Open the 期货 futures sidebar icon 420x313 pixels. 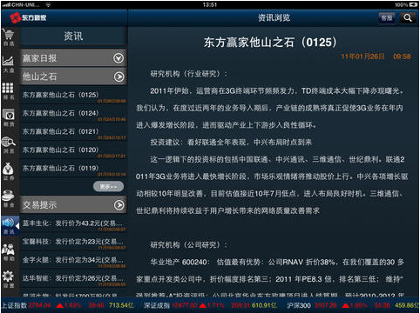pos(9,117)
